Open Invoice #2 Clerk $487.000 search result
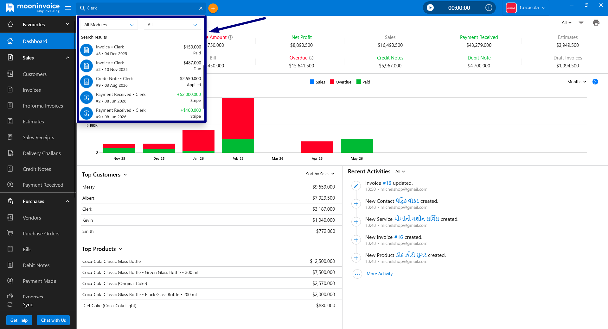Image resolution: width=608 pixels, height=329 pixels. [x=141, y=66]
